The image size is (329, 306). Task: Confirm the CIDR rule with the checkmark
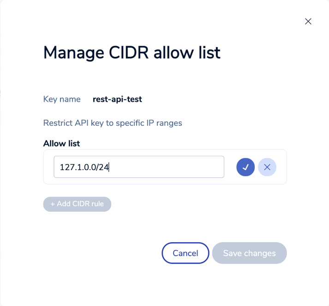click(245, 167)
